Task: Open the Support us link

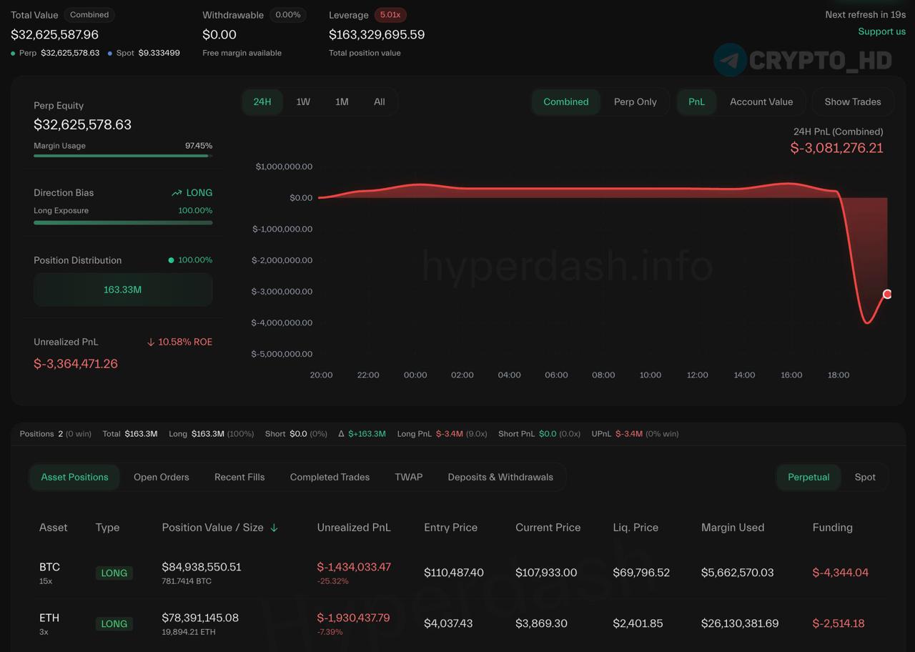Action: pos(881,31)
